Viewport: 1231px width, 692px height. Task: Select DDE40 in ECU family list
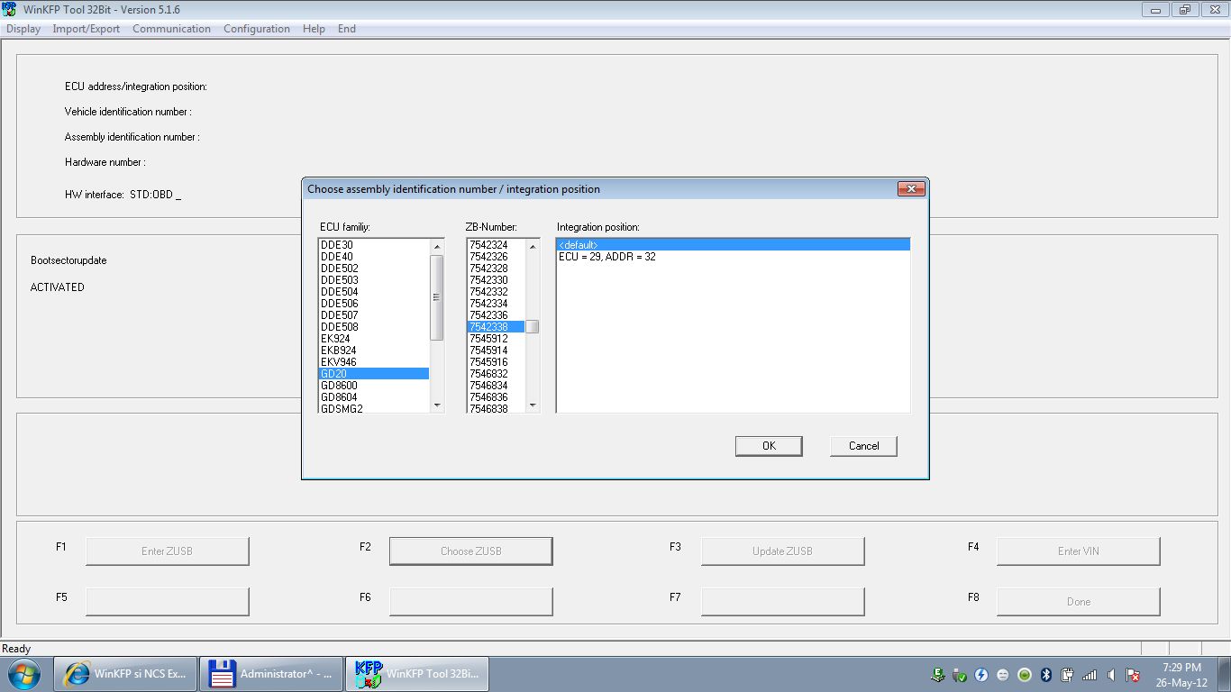[x=374, y=257]
